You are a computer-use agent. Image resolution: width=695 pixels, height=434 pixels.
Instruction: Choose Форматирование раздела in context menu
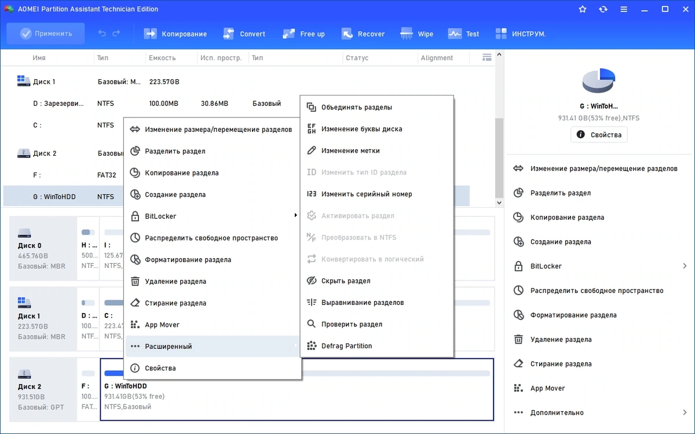(213, 259)
